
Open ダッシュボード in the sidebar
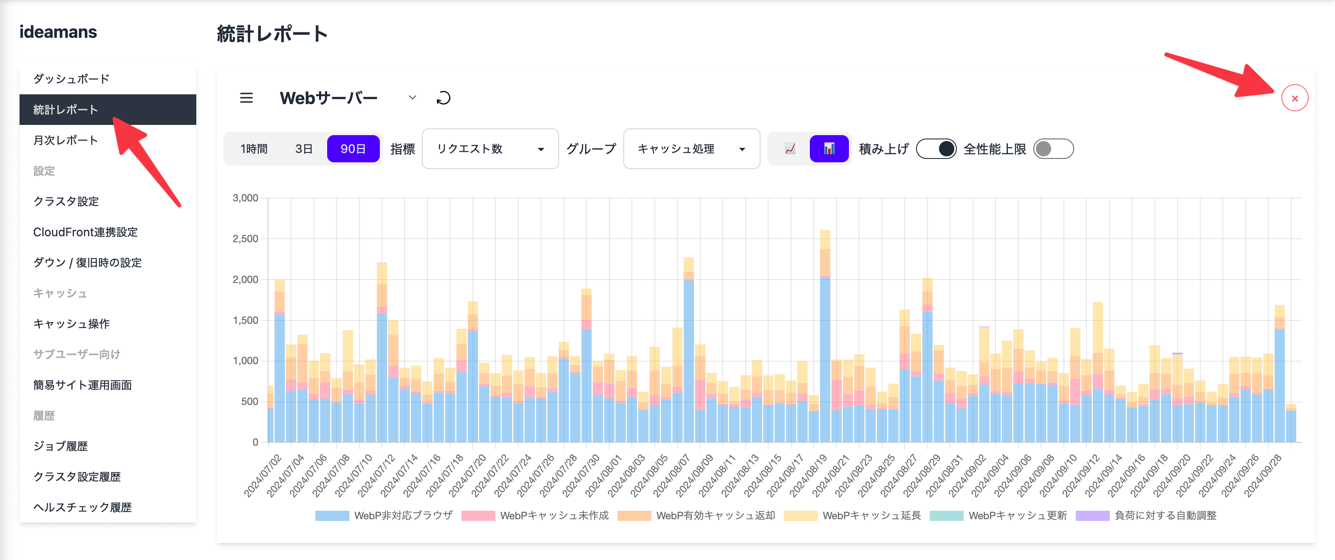tap(71, 79)
